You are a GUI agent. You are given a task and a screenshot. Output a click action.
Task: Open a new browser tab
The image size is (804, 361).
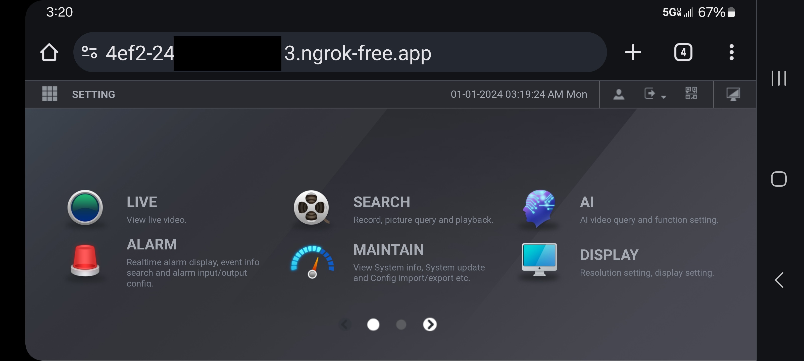[633, 52]
